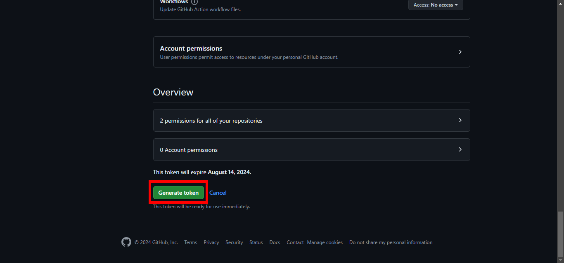564x263 pixels.
Task: Visit the Docs footer link
Action: (275, 242)
